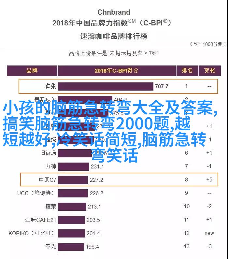Viewport: 228px width, 259px height.
Task: Click the Chnbrand title at top
Action: [x=114, y=12]
